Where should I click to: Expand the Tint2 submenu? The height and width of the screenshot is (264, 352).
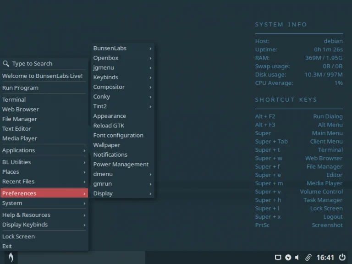pos(122,106)
